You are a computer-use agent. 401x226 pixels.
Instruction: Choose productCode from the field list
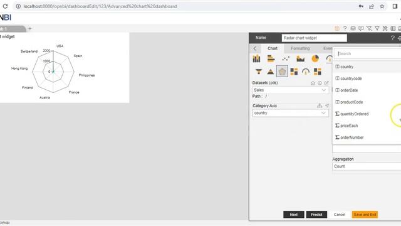point(367,102)
